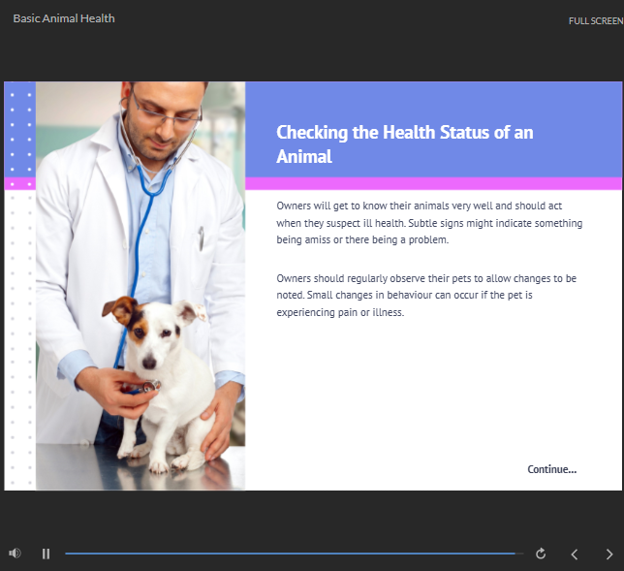Advance to the next slide arrow
The height and width of the screenshot is (571, 624).
coord(608,554)
